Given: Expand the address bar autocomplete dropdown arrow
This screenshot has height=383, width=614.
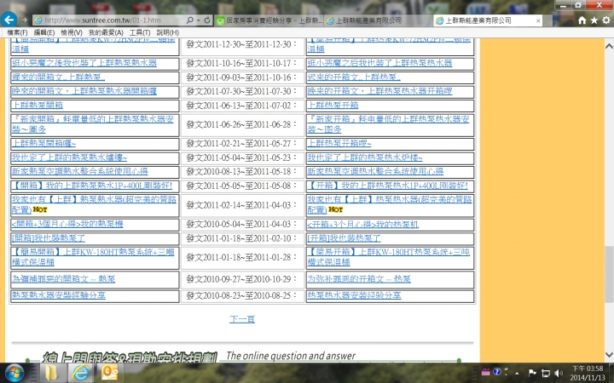Looking at the screenshot, I should (x=199, y=20).
